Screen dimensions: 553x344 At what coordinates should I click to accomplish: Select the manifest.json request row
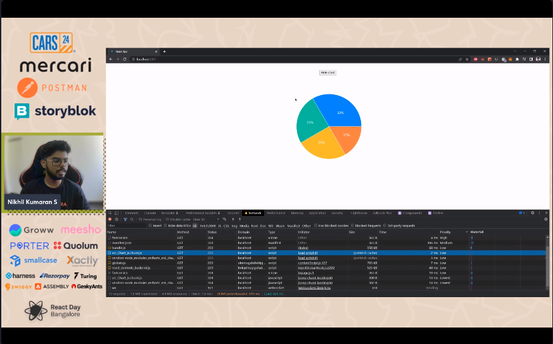click(x=327, y=243)
